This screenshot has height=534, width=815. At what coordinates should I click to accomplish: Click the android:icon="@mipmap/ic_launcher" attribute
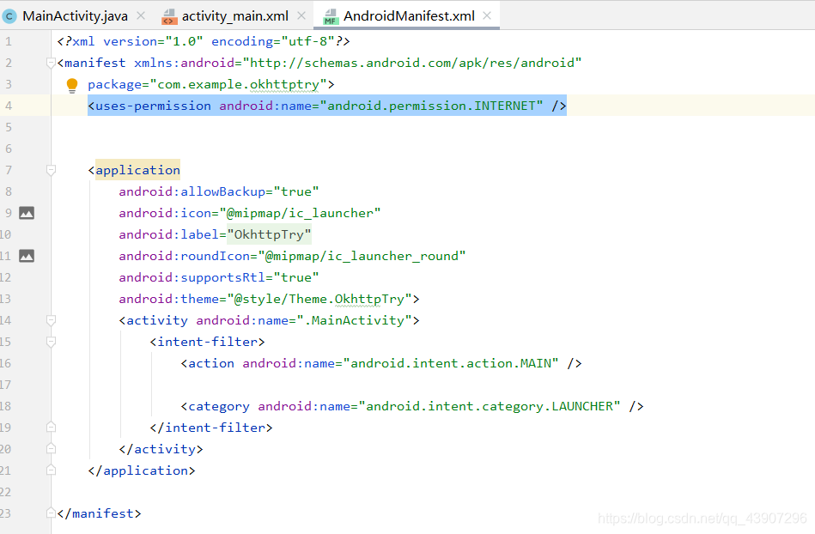[x=250, y=214]
